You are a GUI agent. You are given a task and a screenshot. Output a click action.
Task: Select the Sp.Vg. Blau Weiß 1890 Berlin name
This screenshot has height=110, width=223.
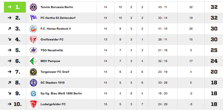[61, 94]
